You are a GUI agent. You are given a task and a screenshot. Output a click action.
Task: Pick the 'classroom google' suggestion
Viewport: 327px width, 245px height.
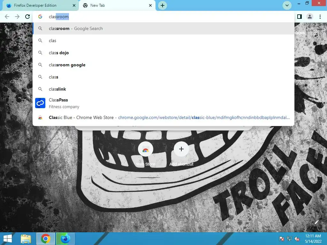tap(163, 65)
